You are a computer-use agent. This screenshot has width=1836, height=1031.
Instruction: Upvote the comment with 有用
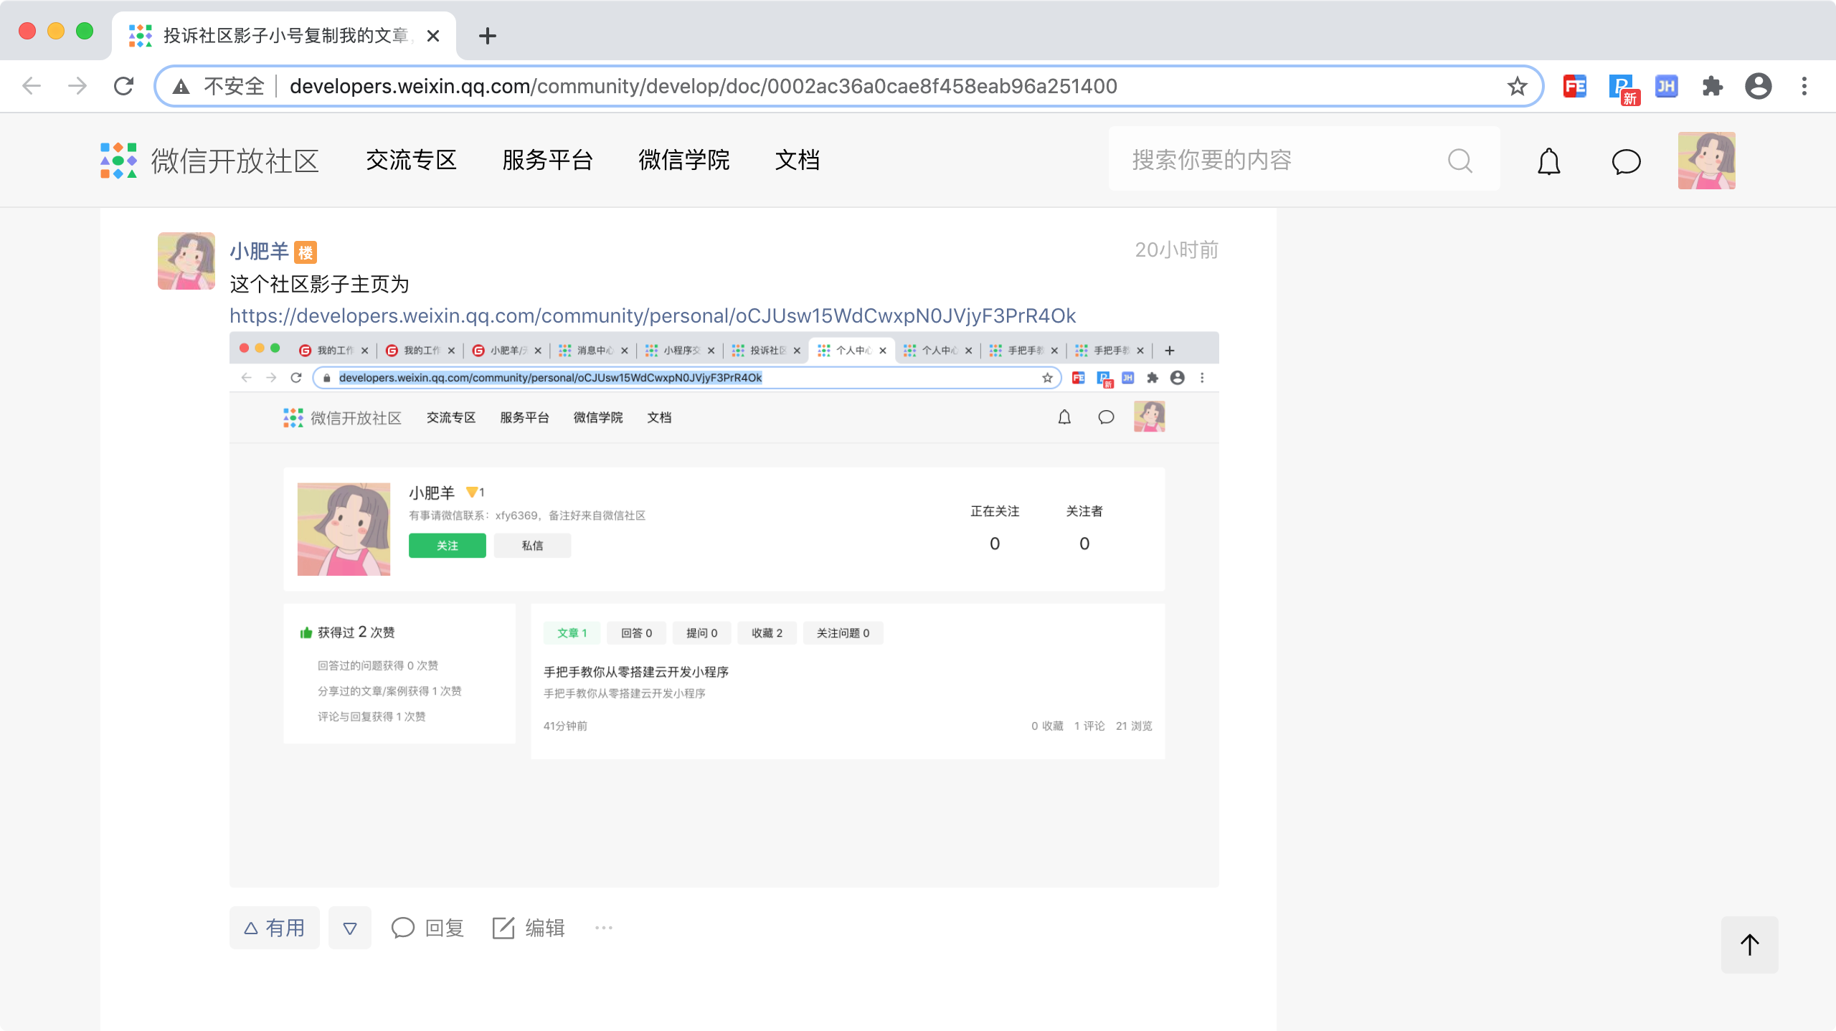click(274, 928)
